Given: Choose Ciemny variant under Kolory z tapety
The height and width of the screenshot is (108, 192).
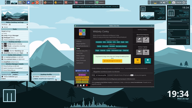Looking at the screenshot, I should pyautogui.click(x=139, y=52).
